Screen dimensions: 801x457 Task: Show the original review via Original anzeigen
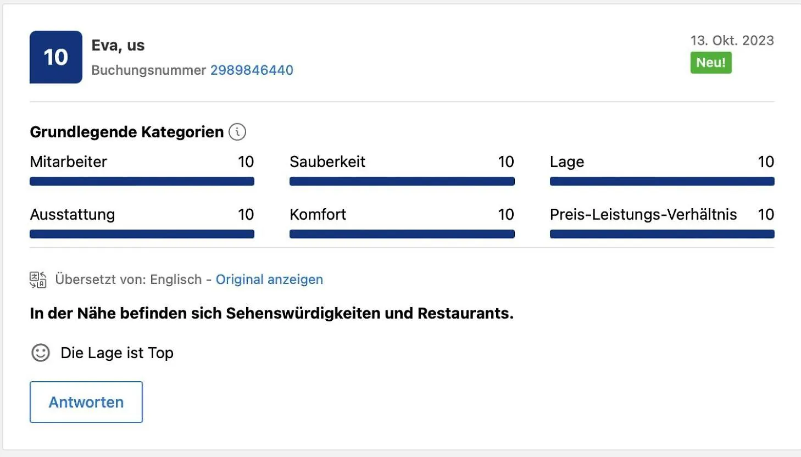269,280
